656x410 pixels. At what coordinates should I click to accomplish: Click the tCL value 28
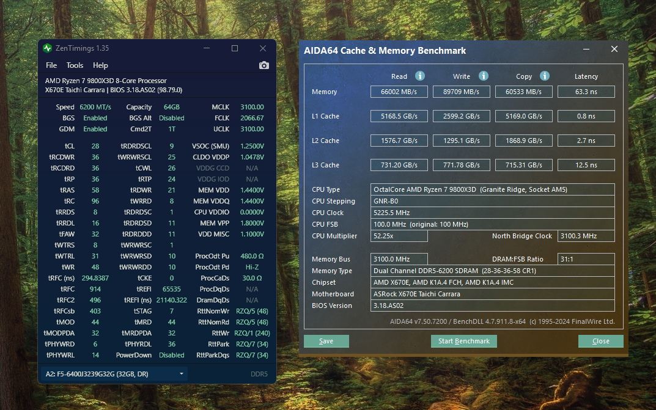point(95,146)
